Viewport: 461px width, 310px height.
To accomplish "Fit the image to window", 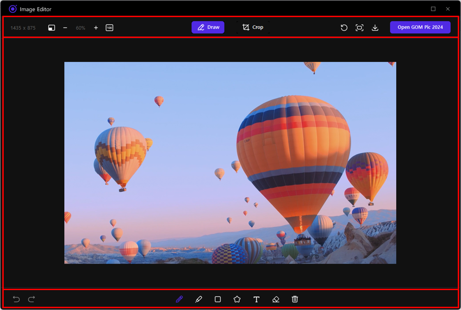I will point(51,28).
